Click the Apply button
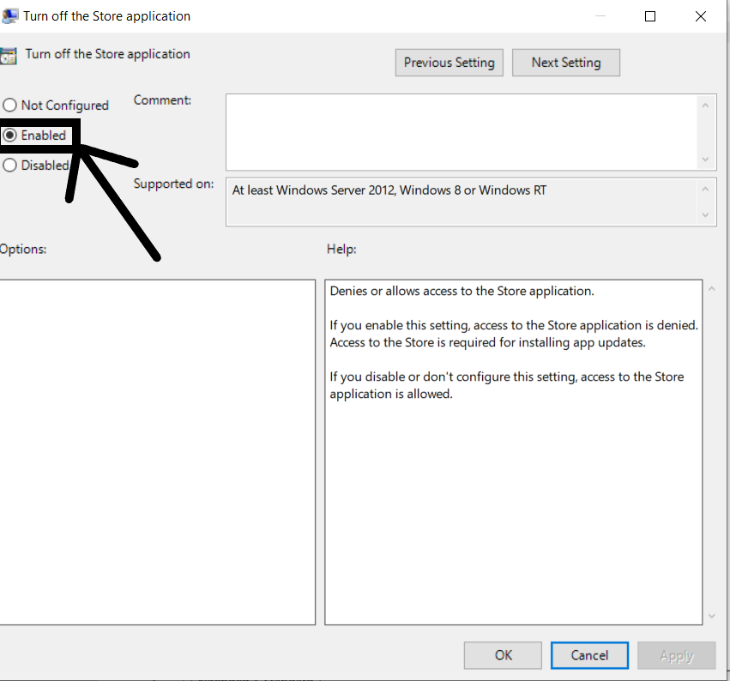The image size is (730, 681). point(677,655)
